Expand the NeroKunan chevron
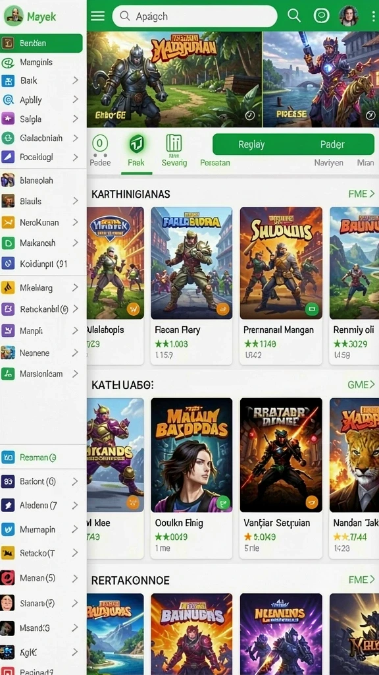This screenshot has width=379, height=675. click(x=75, y=223)
